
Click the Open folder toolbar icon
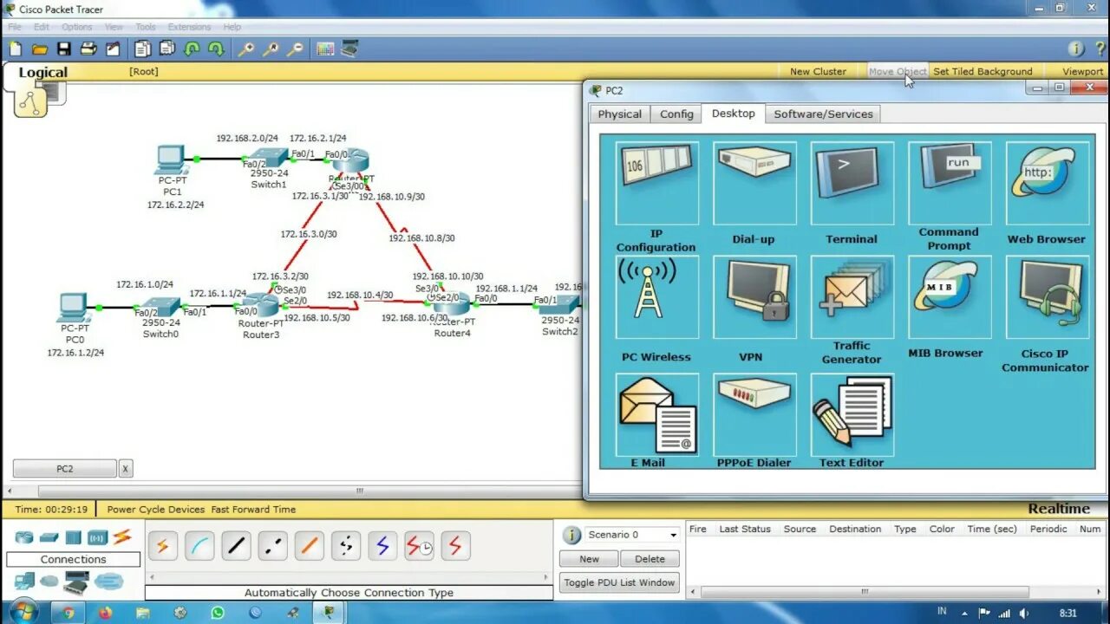point(39,49)
